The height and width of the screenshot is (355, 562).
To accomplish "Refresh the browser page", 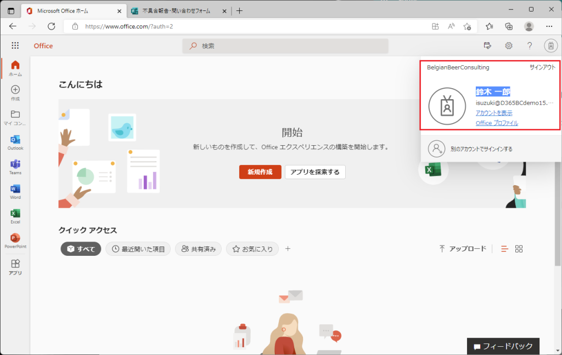I will (52, 26).
